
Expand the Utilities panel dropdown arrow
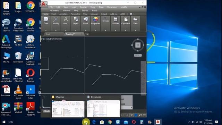(x=116, y=30)
